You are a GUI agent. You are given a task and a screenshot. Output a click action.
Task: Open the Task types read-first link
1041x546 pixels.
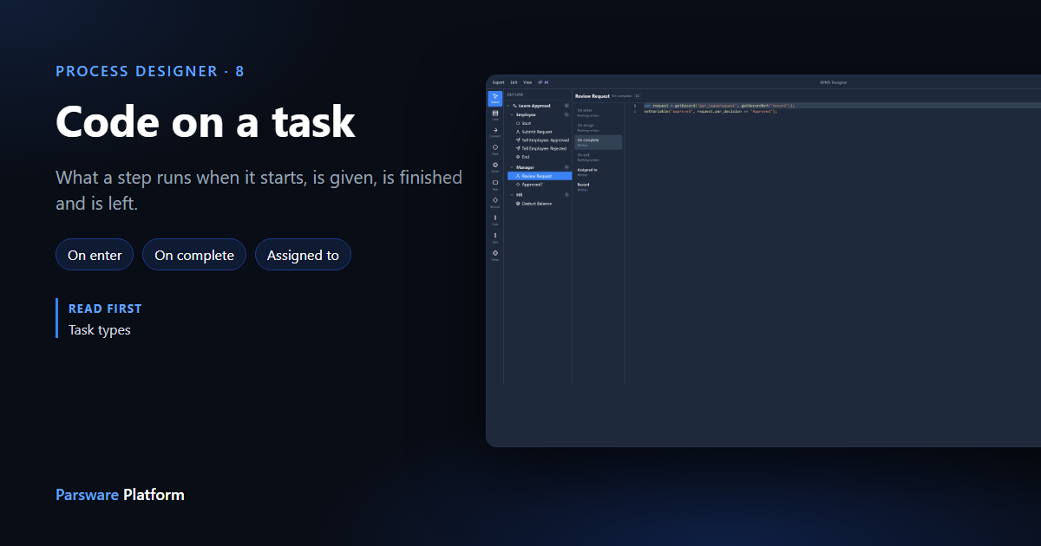click(100, 330)
